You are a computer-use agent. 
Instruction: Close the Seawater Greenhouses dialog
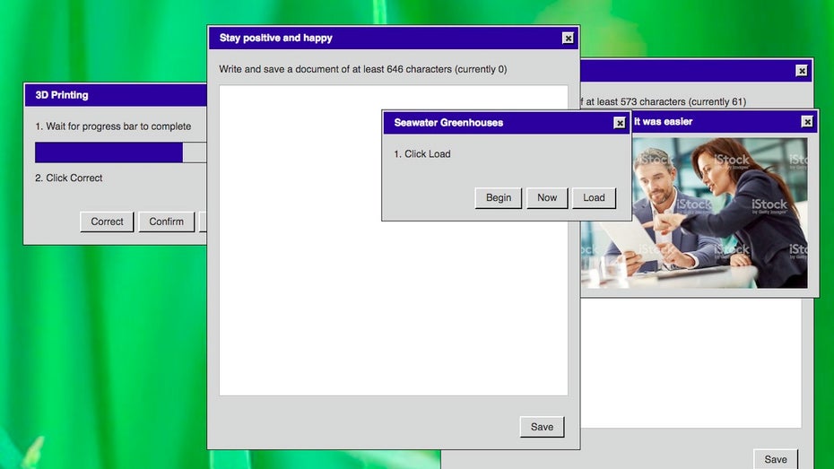(x=620, y=123)
